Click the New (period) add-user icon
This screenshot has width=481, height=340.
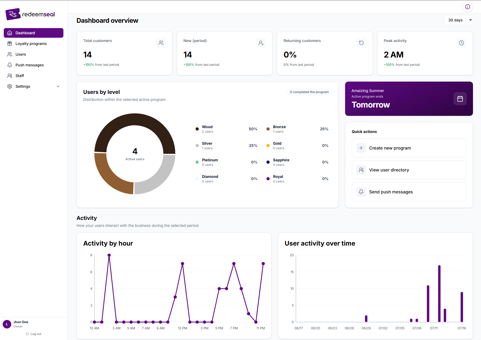(x=261, y=43)
